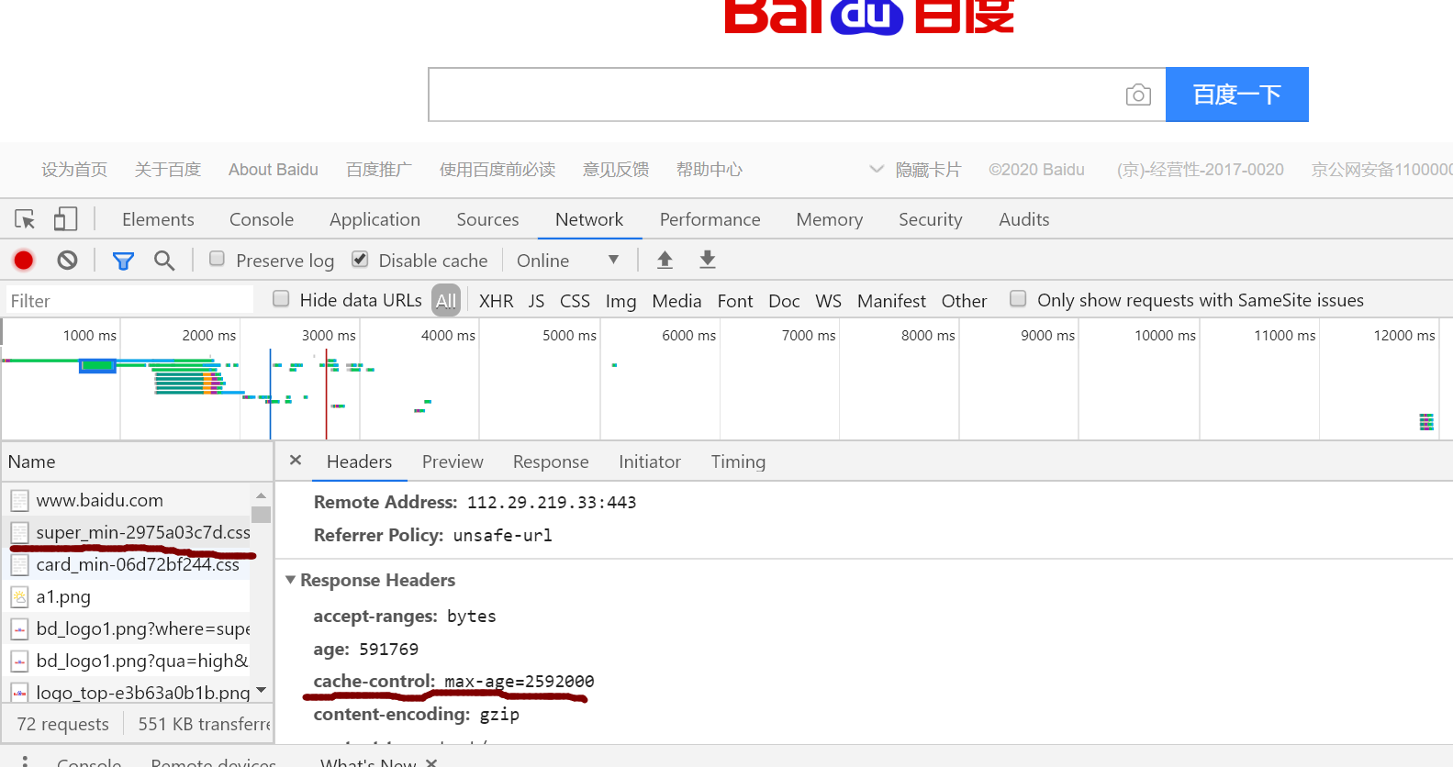
Task: Filter requests by Media type
Action: coord(676,301)
